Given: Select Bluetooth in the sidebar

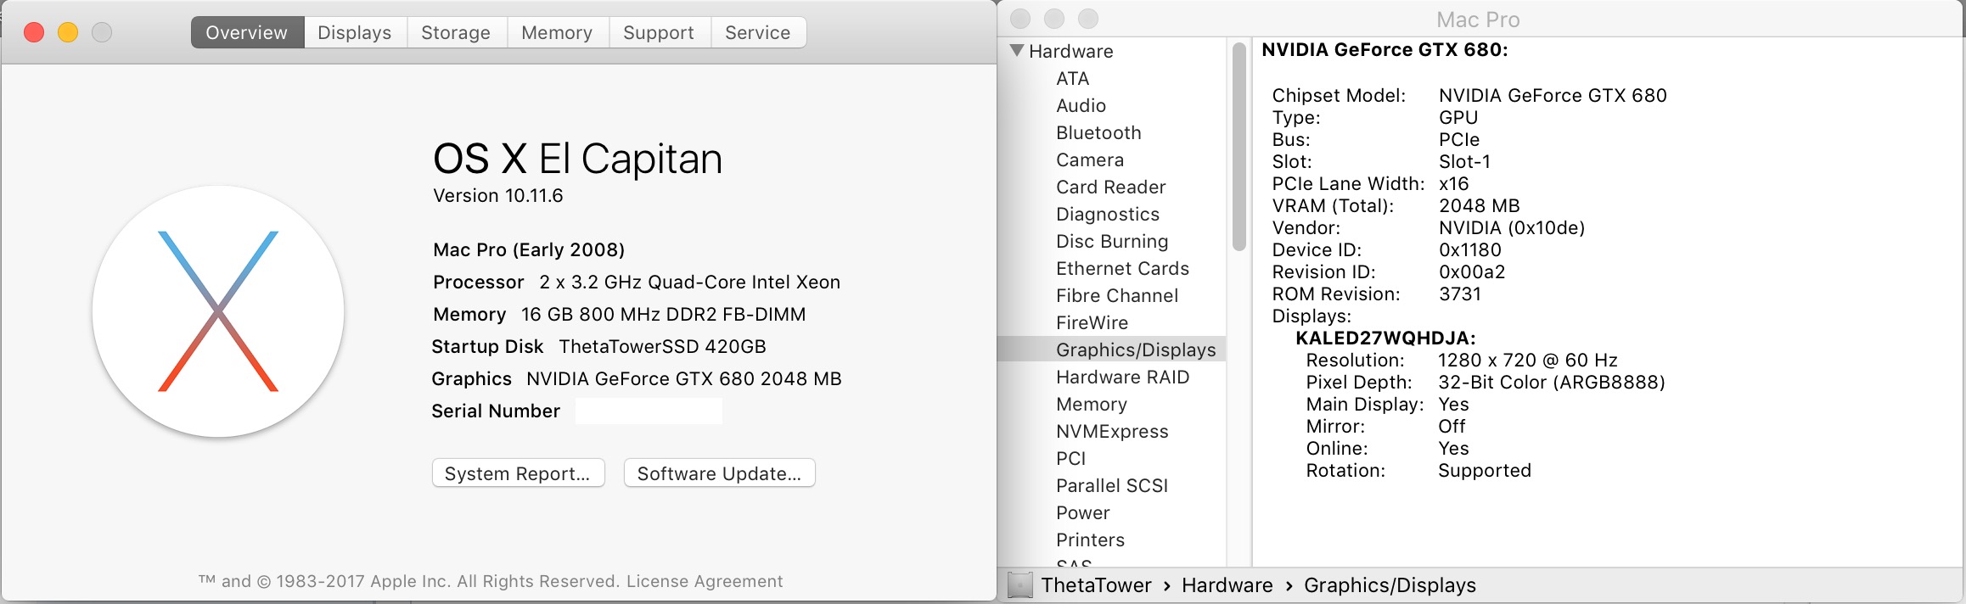Looking at the screenshot, I should point(1098,132).
